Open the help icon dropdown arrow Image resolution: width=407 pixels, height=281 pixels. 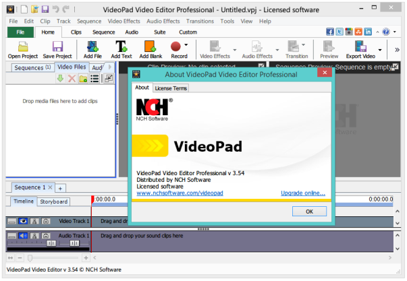(x=395, y=32)
